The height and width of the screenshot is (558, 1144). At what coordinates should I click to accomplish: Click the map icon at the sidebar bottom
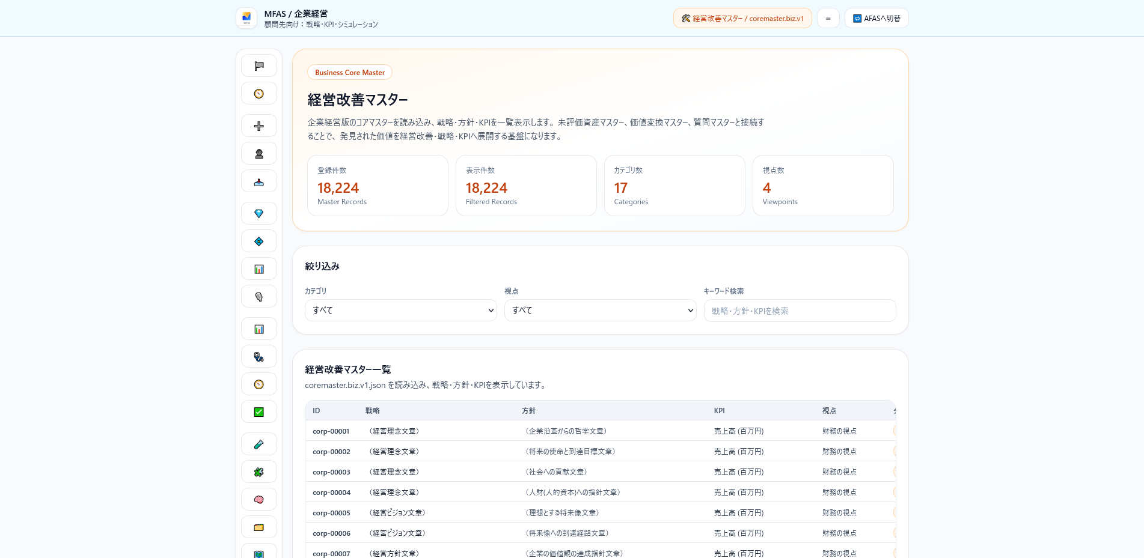coord(259,552)
